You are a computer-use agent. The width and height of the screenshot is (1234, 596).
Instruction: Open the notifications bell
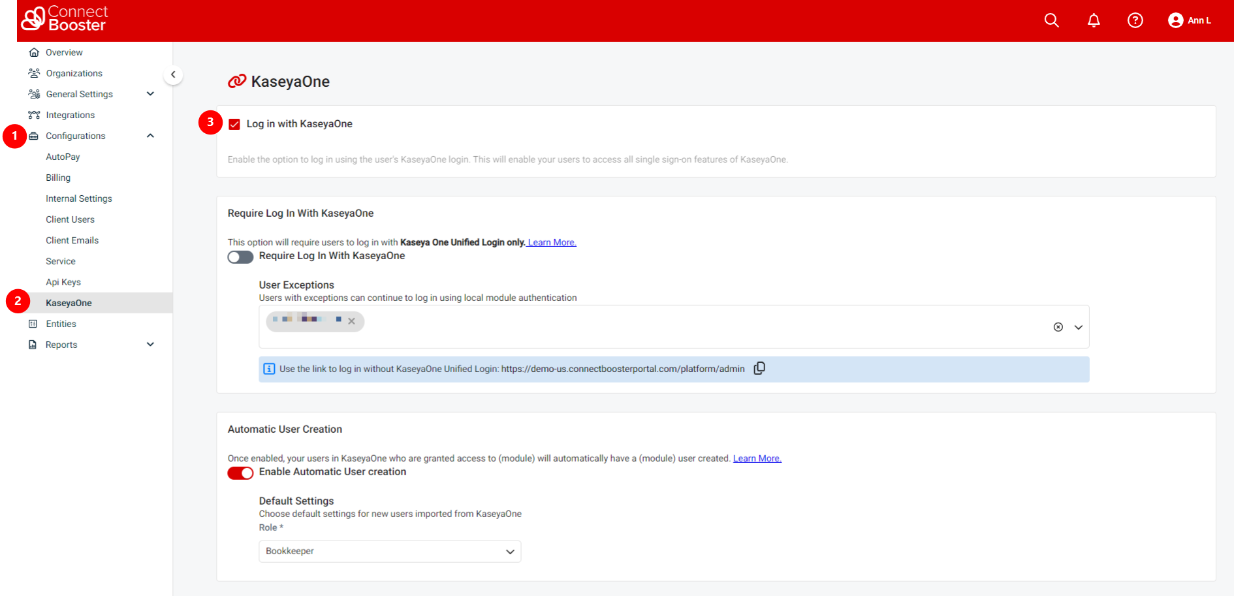point(1094,20)
